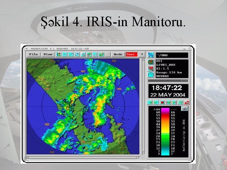This screenshot has width=227, height=170.
Task: Click the 'Reflectivity in dBZ' legend label
Action: coord(184,135)
